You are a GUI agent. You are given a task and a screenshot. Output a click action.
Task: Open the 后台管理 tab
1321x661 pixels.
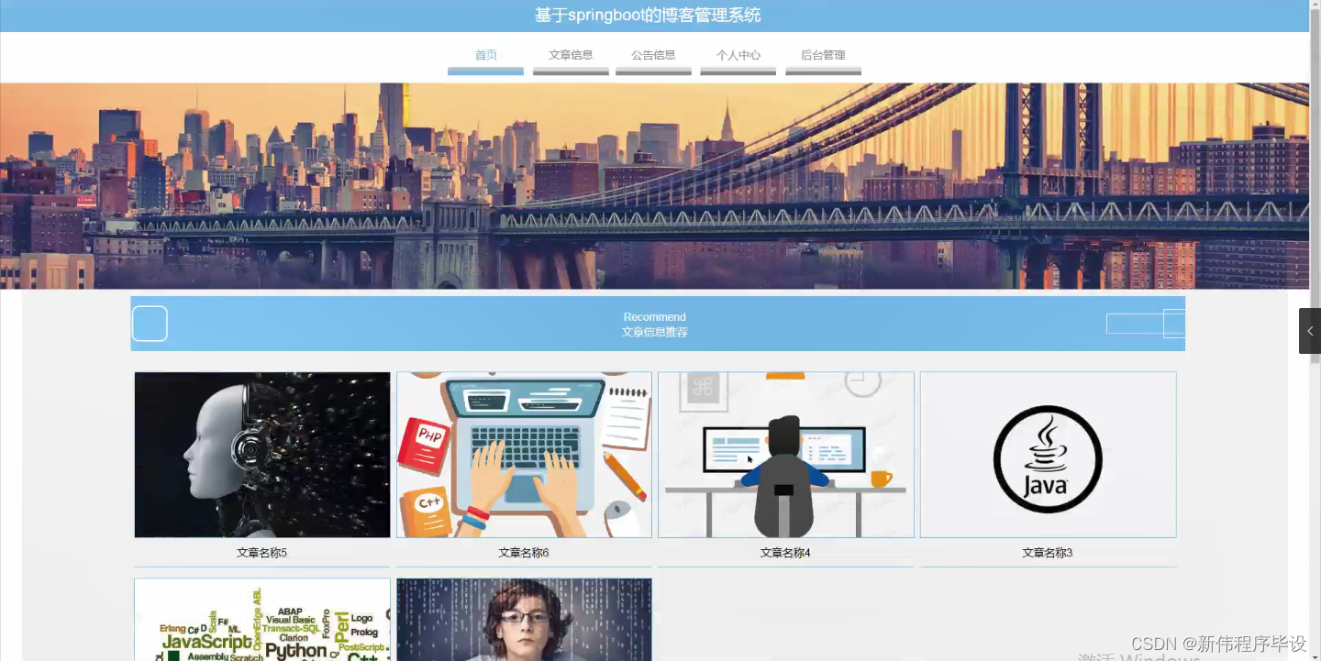(x=823, y=54)
